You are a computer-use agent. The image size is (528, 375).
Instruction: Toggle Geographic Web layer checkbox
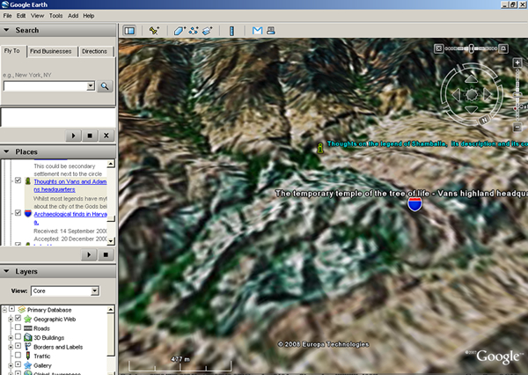click(x=18, y=318)
